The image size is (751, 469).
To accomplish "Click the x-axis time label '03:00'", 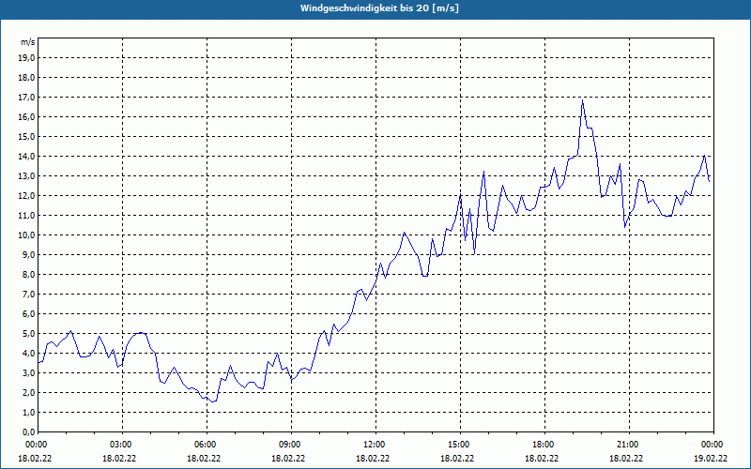I will pyautogui.click(x=122, y=445).
